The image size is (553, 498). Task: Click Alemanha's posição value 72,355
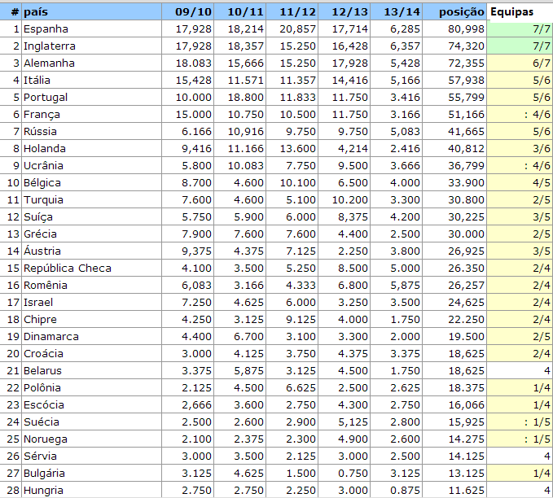pyautogui.click(x=466, y=63)
